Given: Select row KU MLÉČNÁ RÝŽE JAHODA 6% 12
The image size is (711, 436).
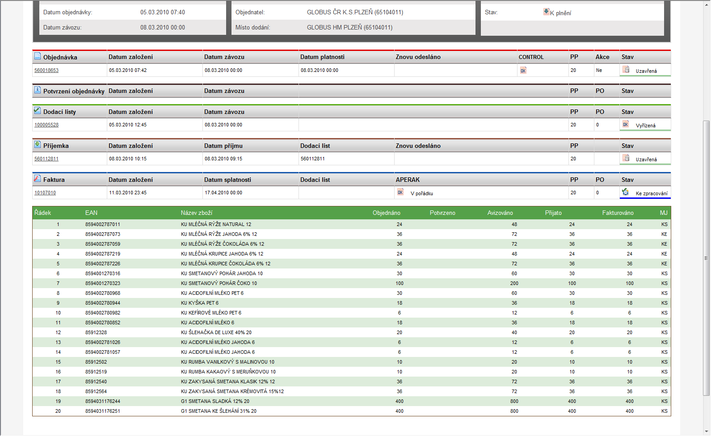Looking at the screenshot, I should [352, 234].
